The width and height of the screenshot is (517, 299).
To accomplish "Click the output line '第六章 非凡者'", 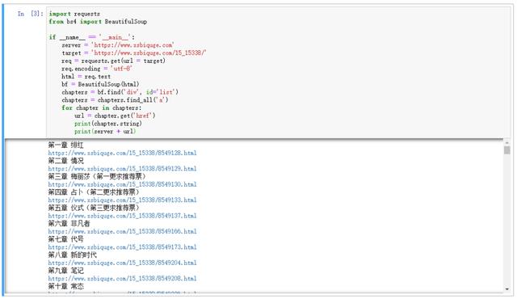I will (69, 224).
